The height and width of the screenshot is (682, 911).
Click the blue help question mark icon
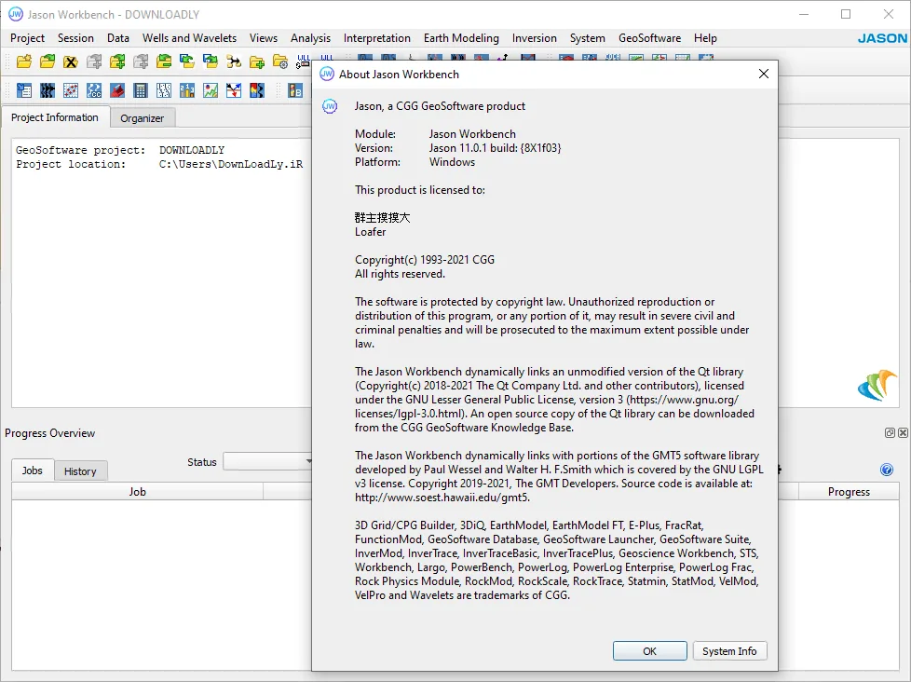coord(887,470)
